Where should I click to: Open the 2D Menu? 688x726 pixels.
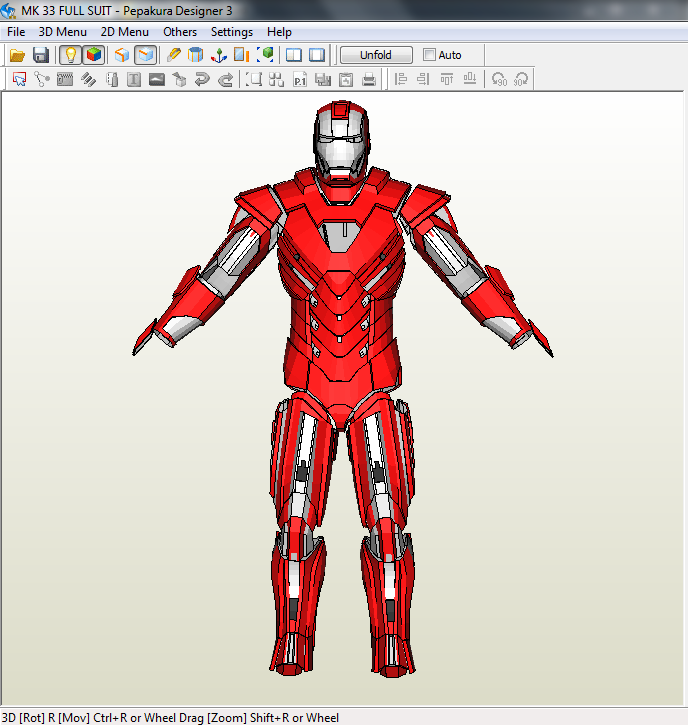(125, 32)
